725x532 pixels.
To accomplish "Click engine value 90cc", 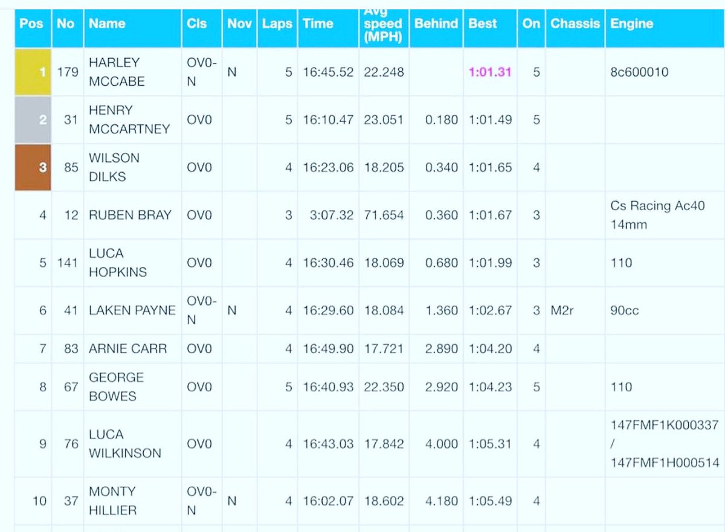I will (625, 310).
